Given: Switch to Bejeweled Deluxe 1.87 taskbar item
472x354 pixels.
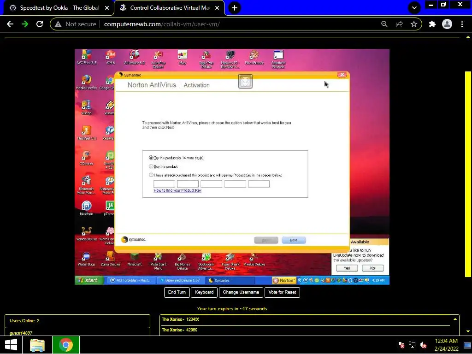Looking at the screenshot, I should 180,280.
